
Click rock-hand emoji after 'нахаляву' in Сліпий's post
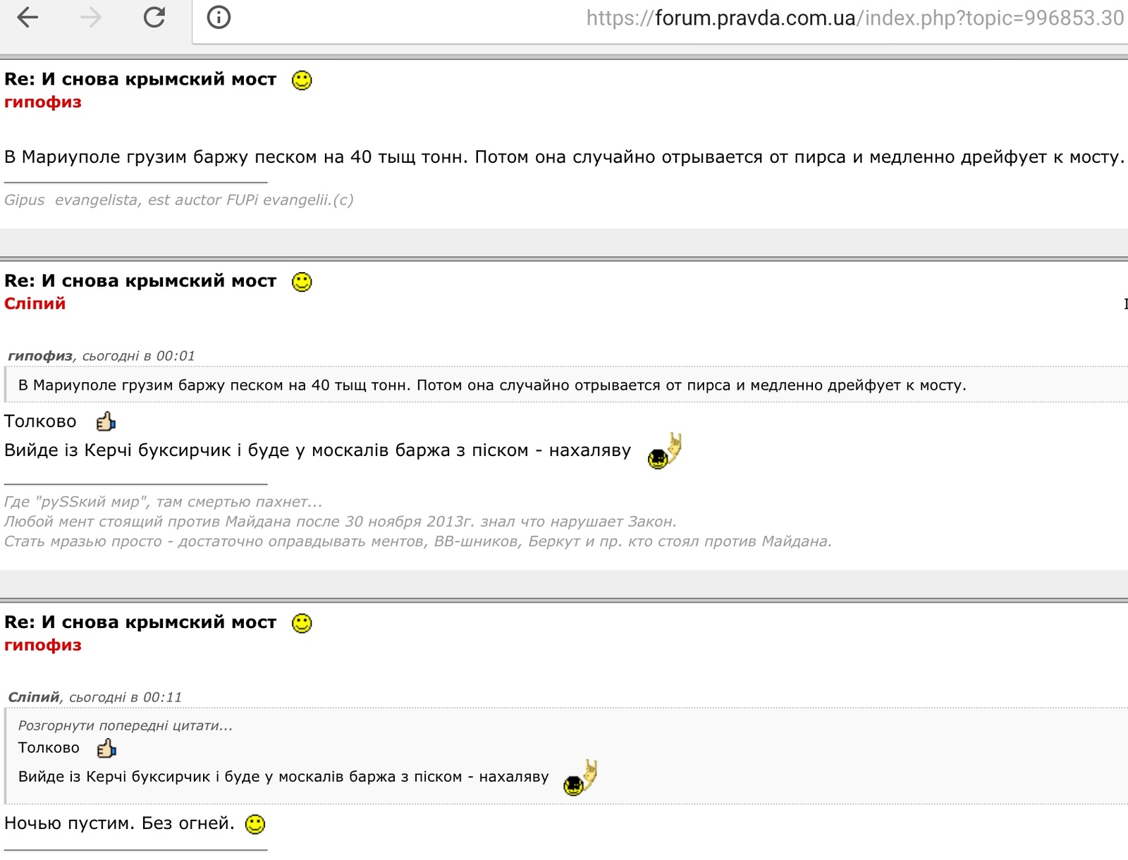pyautogui.click(x=665, y=451)
